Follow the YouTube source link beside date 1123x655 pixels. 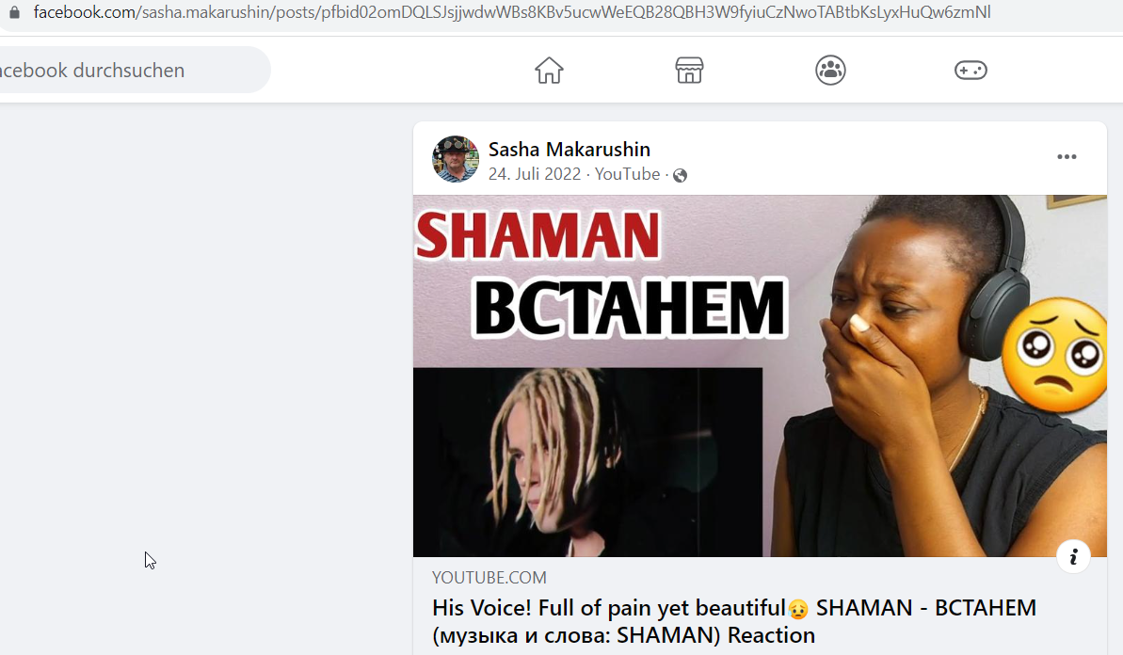click(x=627, y=174)
